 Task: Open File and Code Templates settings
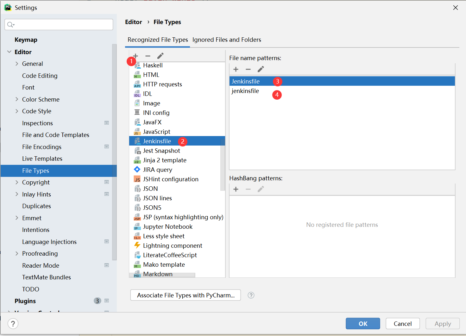click(x=56, y=135)
